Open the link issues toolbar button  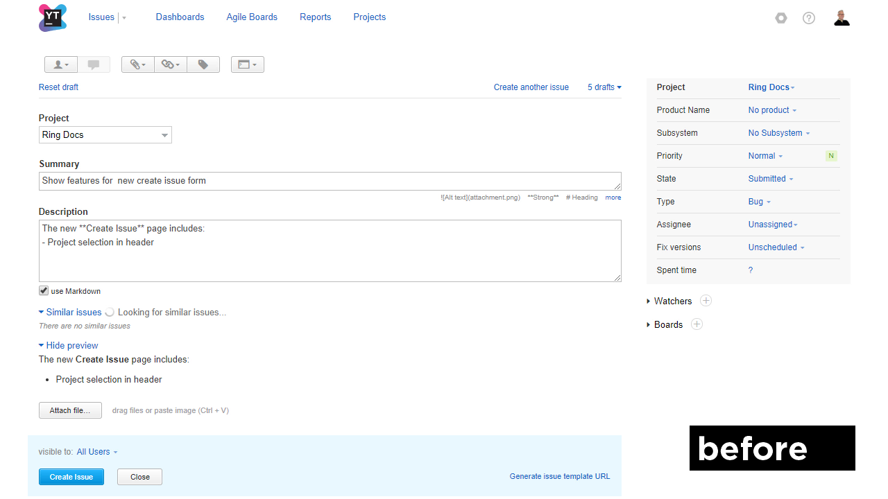[x=171, y=64]
